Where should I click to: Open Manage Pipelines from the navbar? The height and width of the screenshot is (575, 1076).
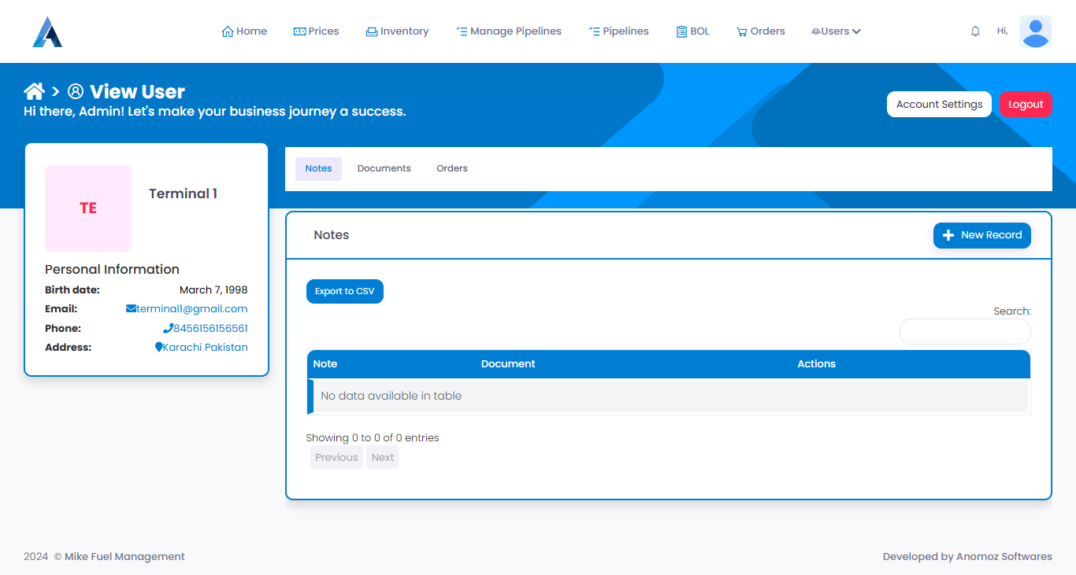coord(509,31)
